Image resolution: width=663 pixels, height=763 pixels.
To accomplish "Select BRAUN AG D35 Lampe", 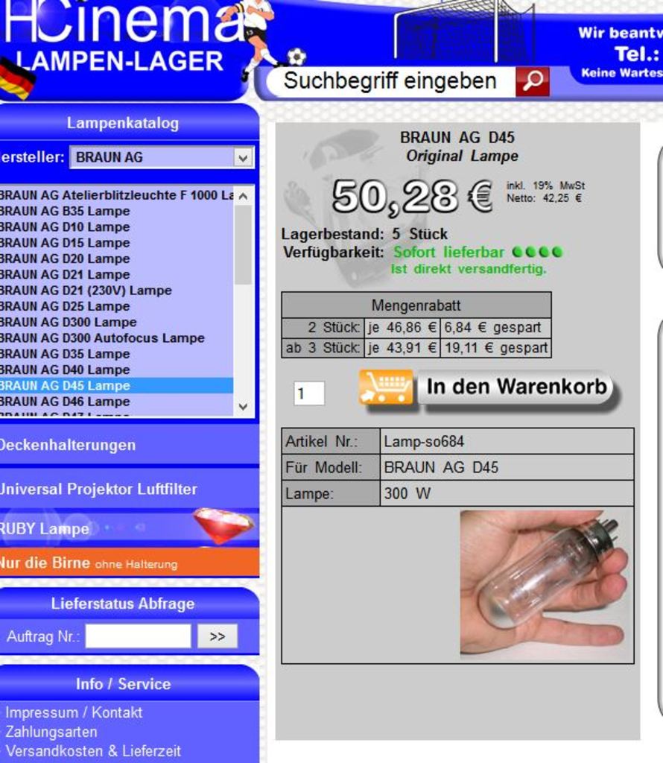I will tap(117, 354).
